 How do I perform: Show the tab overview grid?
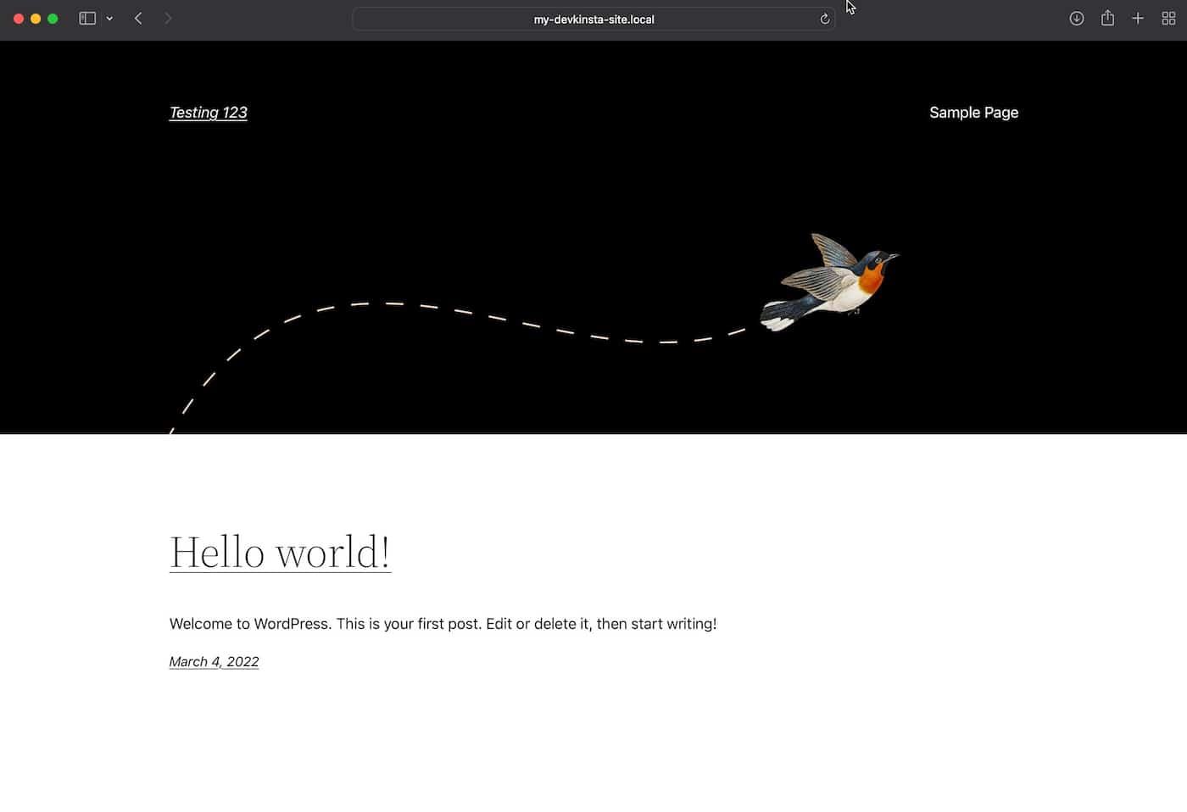[1168, 19]
